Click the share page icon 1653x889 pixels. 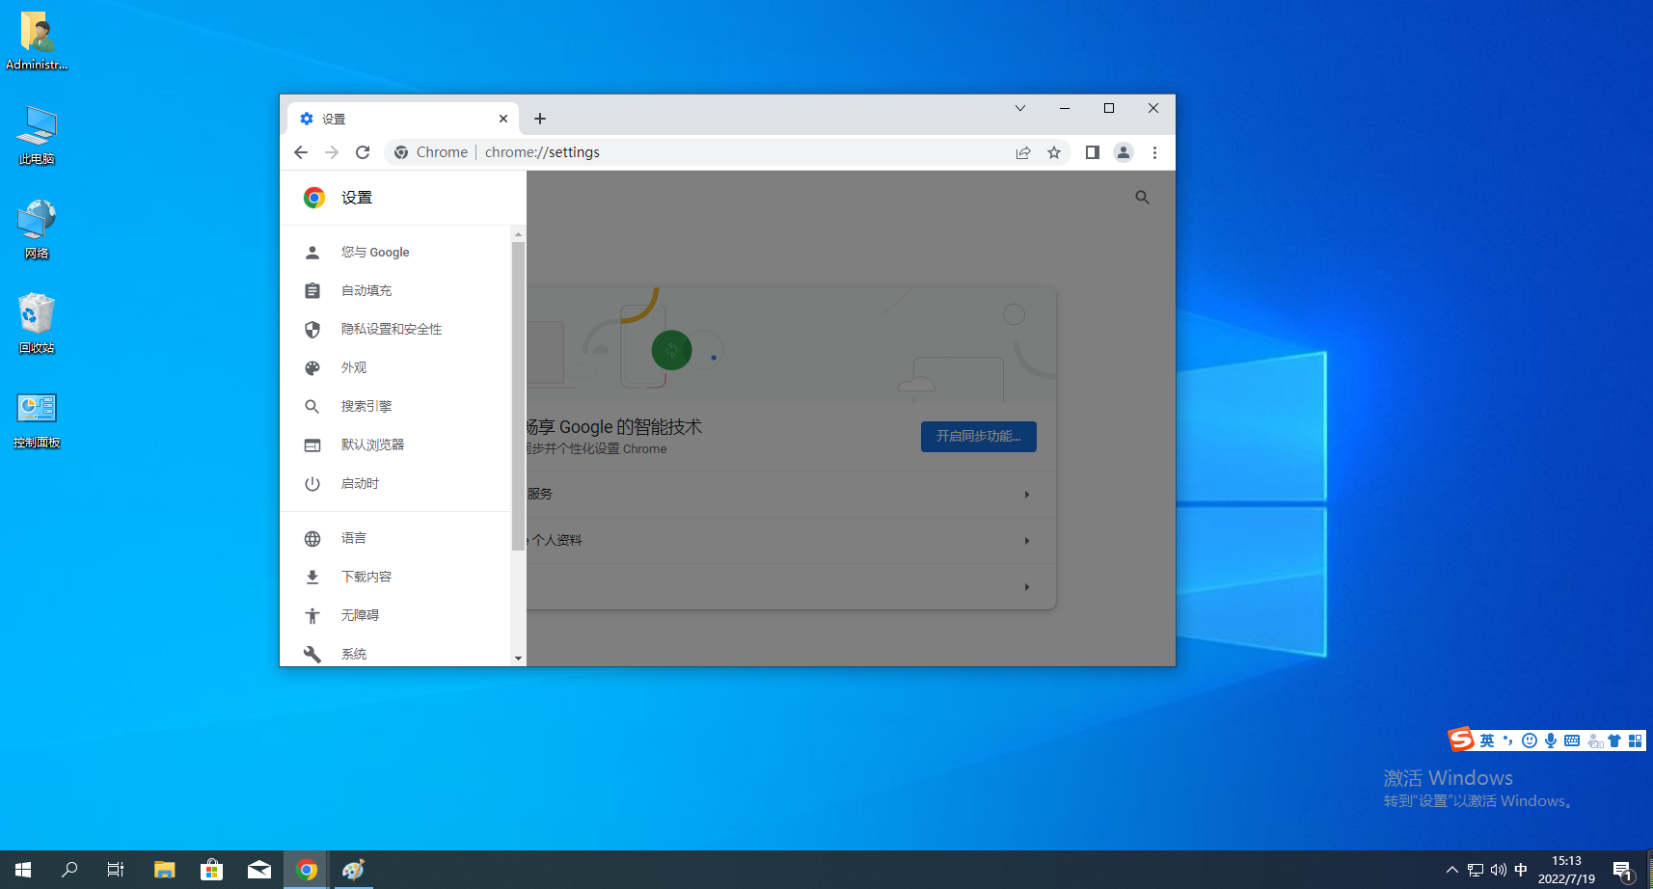1023,152
